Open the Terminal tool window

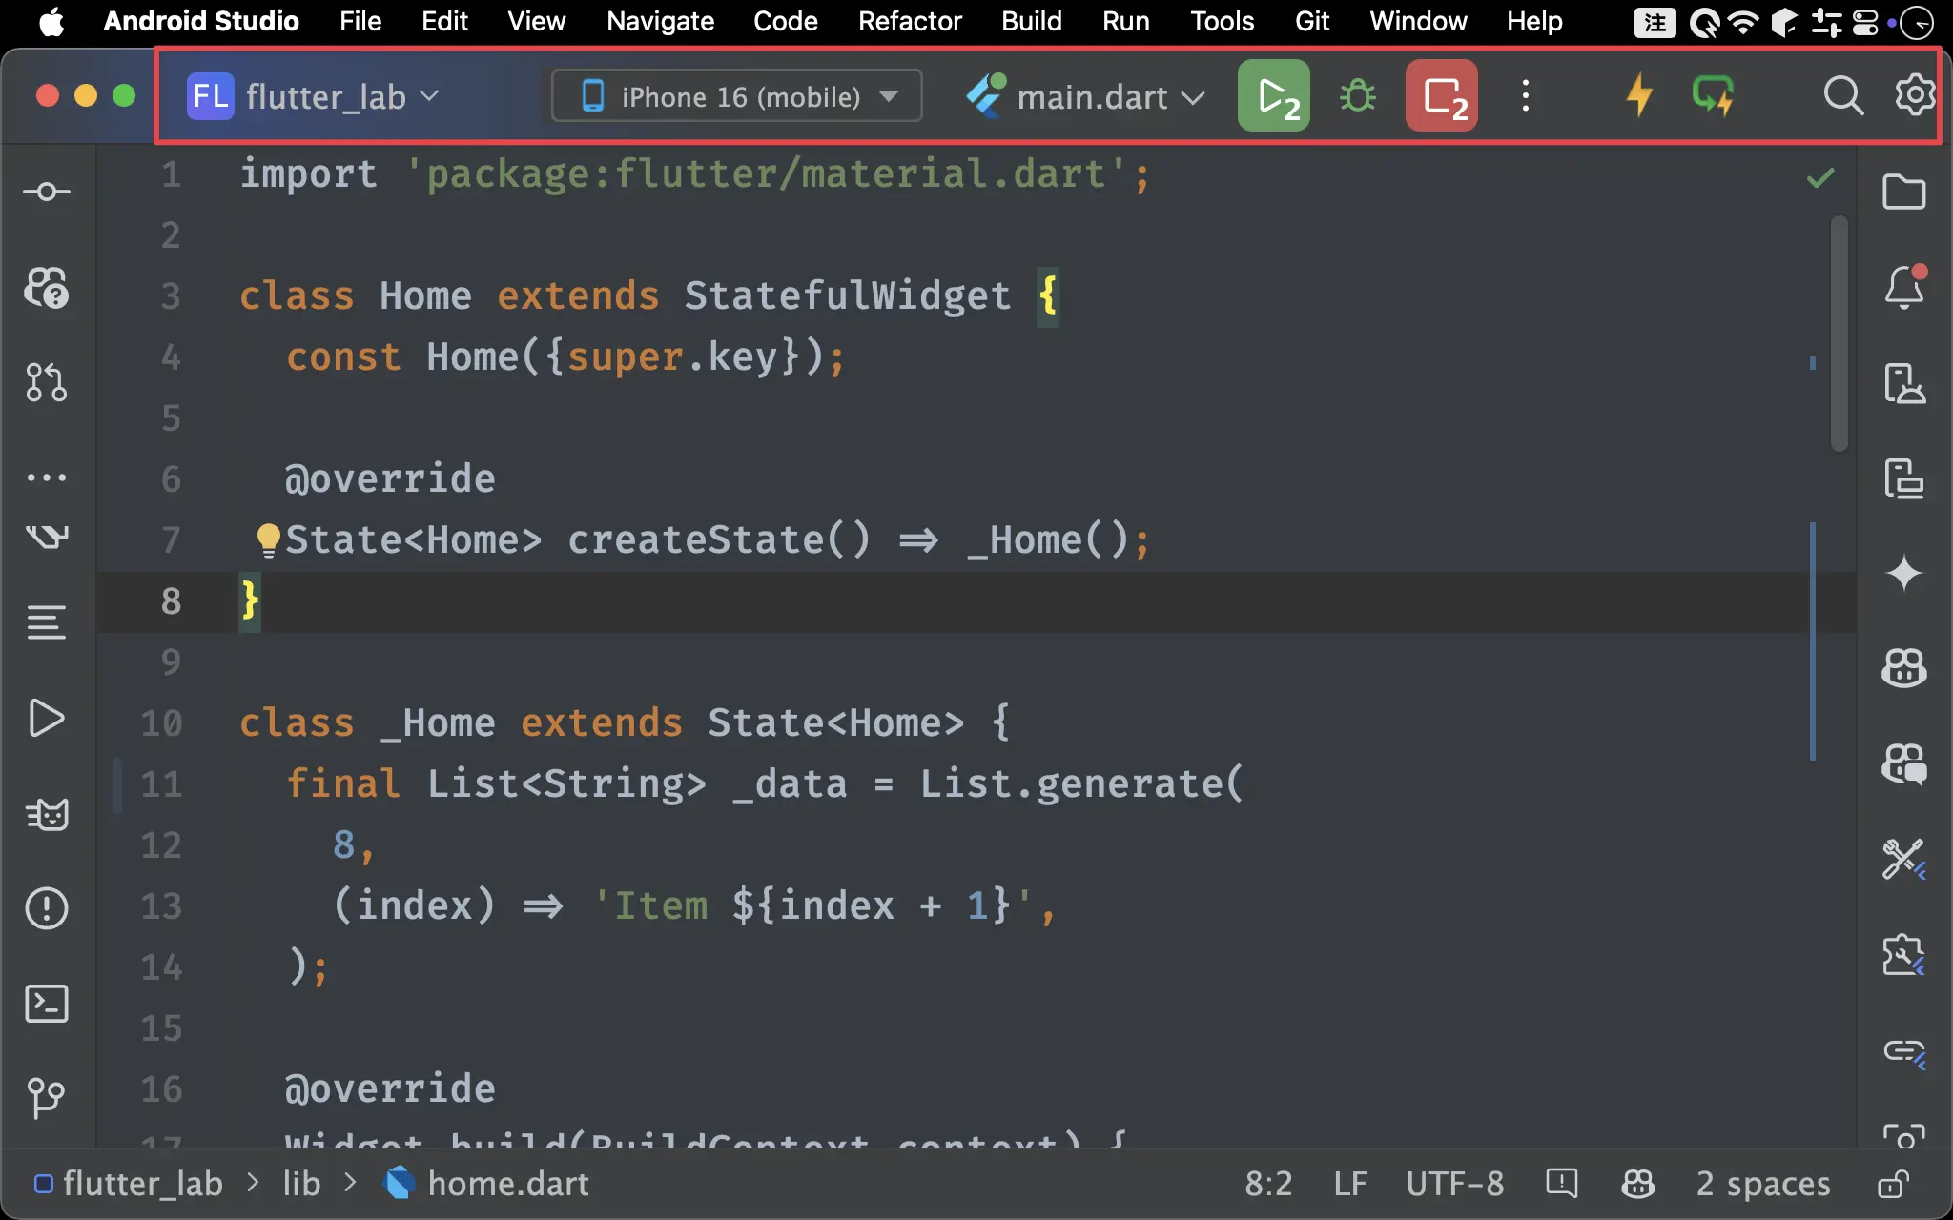[x=47, y=1004]
